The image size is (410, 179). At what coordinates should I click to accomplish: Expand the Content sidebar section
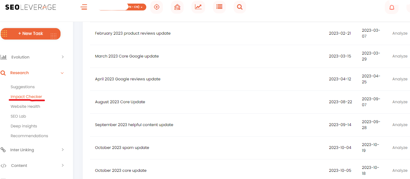[x=33, y=166]
